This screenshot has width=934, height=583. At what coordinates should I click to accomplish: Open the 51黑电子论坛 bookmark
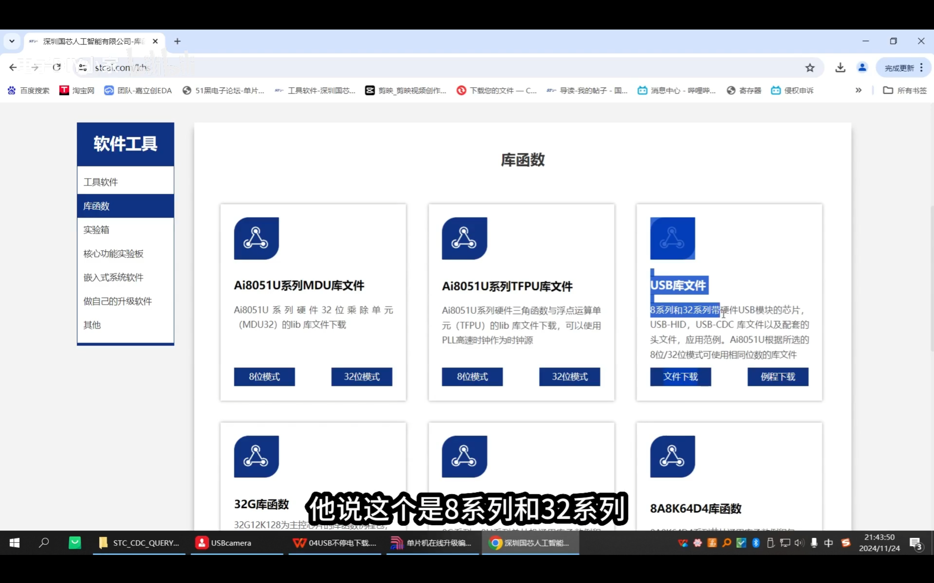pyautogui.click(x=223, y=90)
